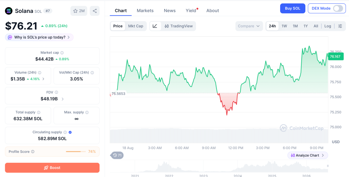Select the 24h time range
The width and height of the screenshot is (349, 177).
pos(272,26)
